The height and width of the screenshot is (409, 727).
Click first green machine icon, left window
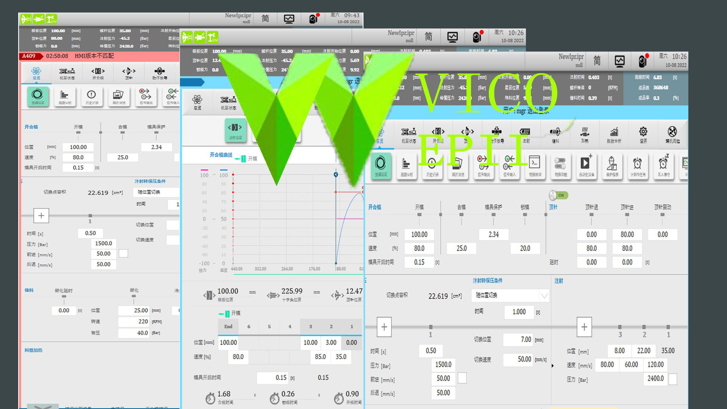[26, 19]
